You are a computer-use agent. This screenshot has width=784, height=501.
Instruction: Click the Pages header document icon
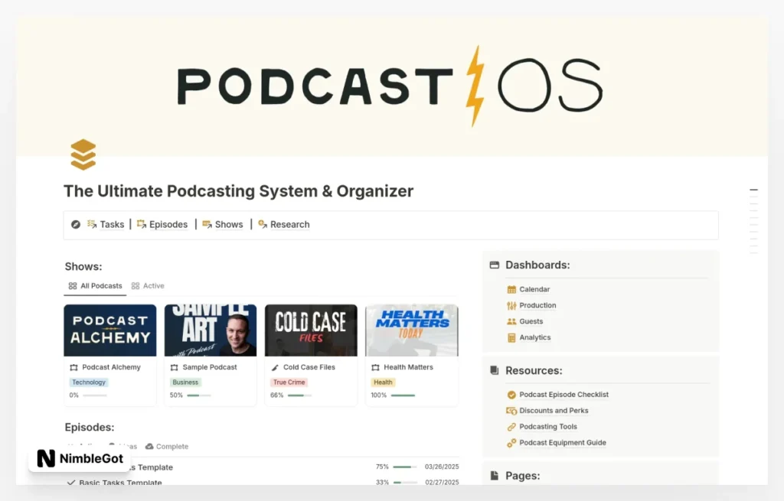pyautogui.click(x=495, y=476)
